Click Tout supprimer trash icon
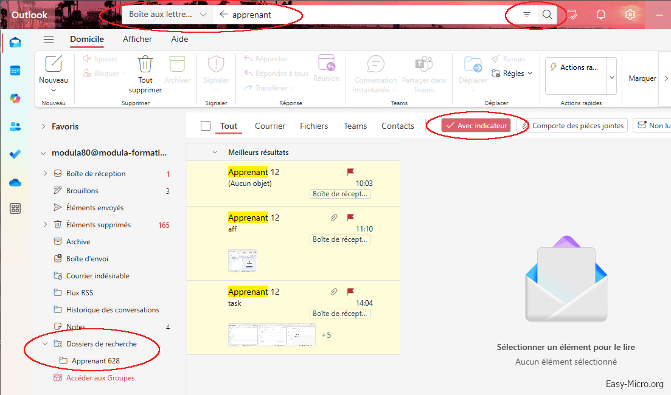The height and width of the screenshot is (395, 671). click(x=145, y=64)
